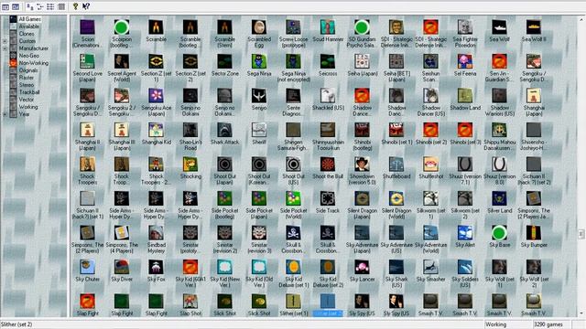Image resolution: width=586 pixels, height=329 pixels.
Task: Select the Silver Land game icon
Action: pyautogui.click(x=499, y=199)
